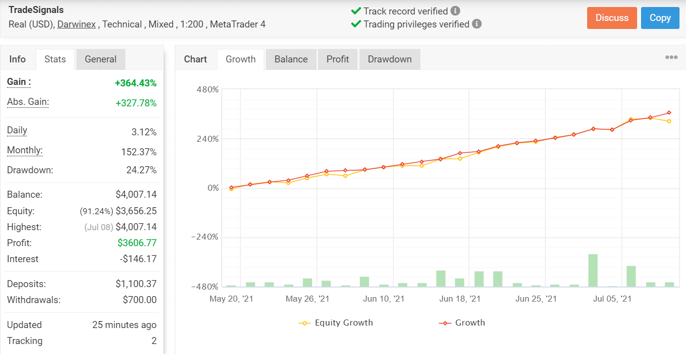This screenshot has height=354, width=686.
Task: Switch to the Drawdown chart tab
Action: coord(389,59)
